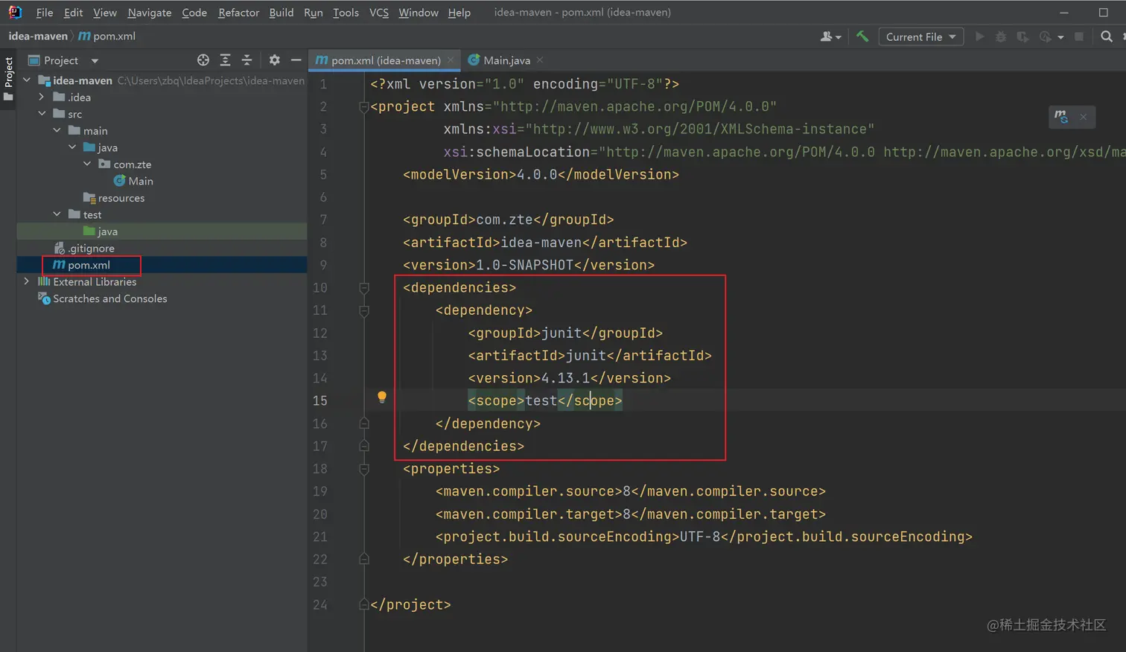Switch to the Main.java tab
The width and height of the screenshot is (1126, 652).
point(506,60)
